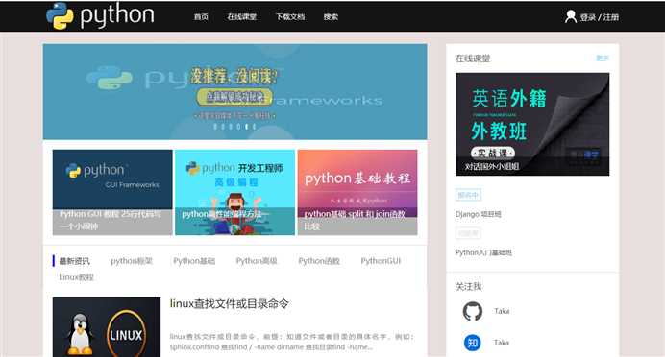This screenshot has height=357, width=665.
Task: Open the python 开发工程师 card
Action: click(x=234, y=192)
